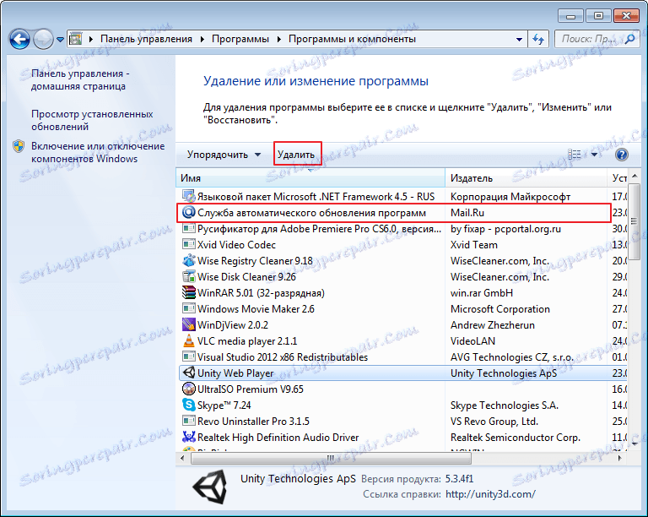The height and width of the screenshot is (517, 648).
Task: Select 'VLC media player 2.1.1' entry
Action: point(247,340)
